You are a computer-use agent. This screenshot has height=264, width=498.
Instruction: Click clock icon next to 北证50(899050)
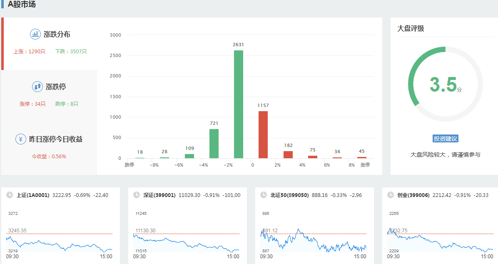click(x=263, y=195)
